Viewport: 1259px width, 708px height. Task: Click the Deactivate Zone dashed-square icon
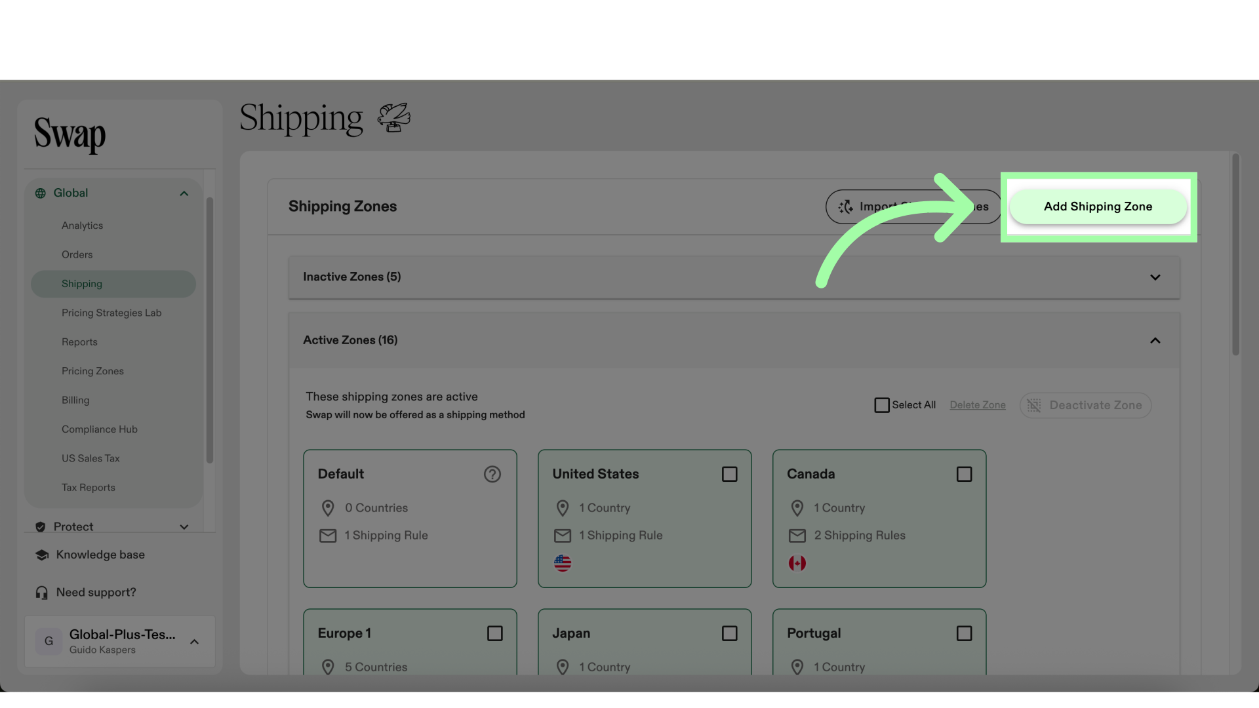tap(1034, 405)
